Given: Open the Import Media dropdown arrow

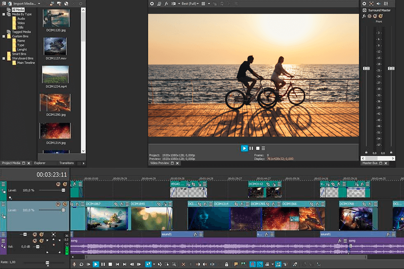Looking at the screenshot, I should click(39, 4).
